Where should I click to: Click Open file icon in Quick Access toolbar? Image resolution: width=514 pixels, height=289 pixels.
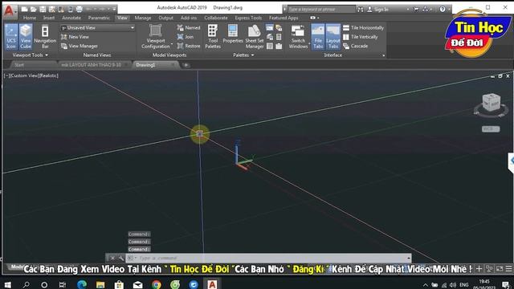[x=34, y=9]
